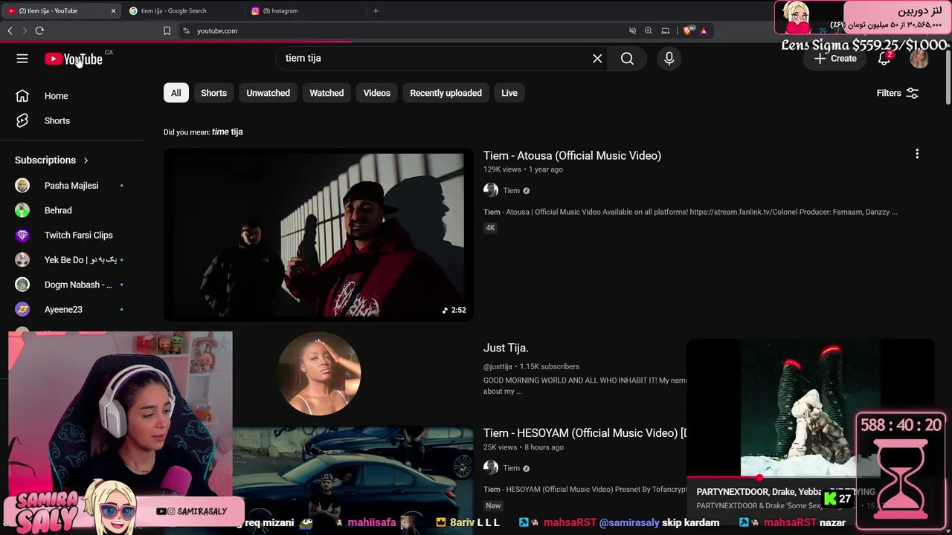Go back with the browser back arrow

pos(10,30)
